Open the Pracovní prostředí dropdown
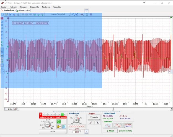Screen dimensions: 173x137 (58, 14)
